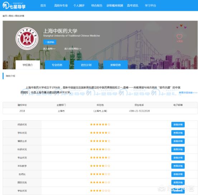Click the 院校介绍 section heading
198x195 pixels.
pos(10,76)
